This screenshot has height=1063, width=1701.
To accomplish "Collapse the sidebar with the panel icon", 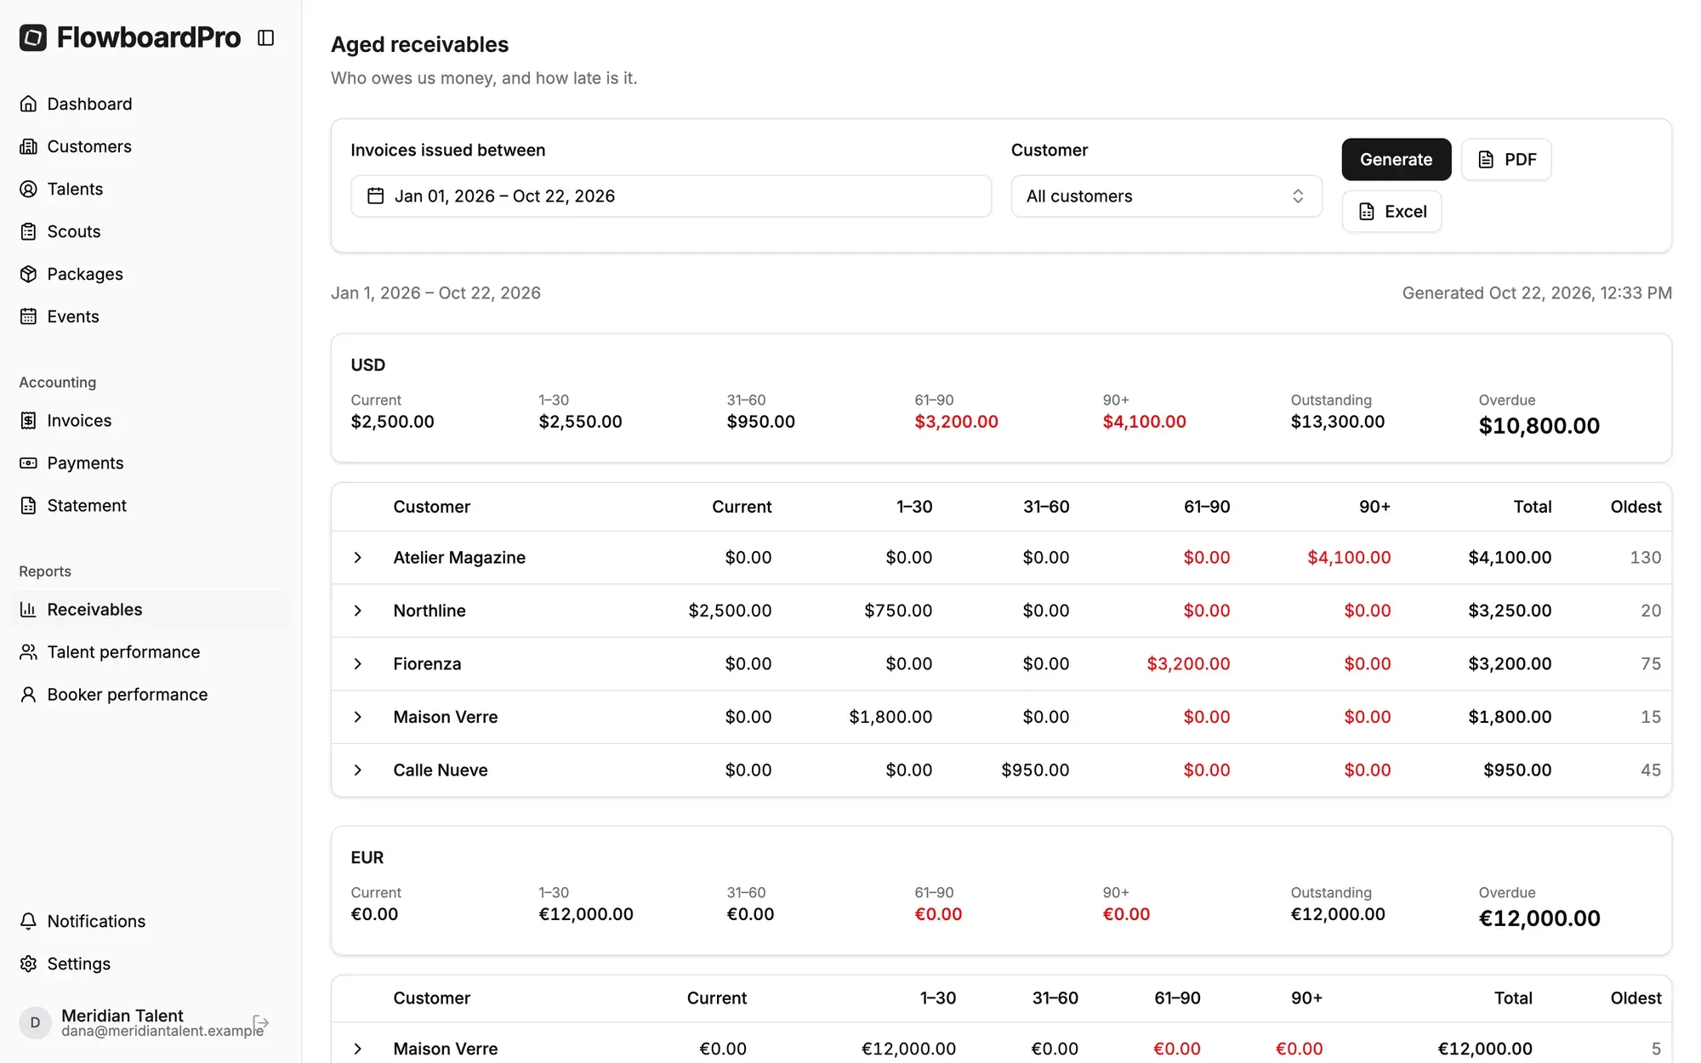I will 265,38.
